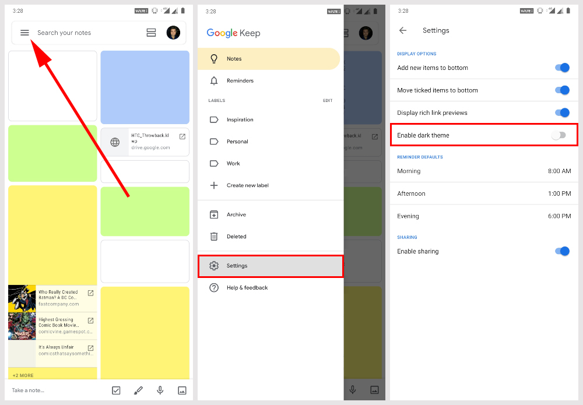The image size is (583, 405).
Task: Open the drive.google.com link text
Action: pyautogui.click(x=150, y=147)
